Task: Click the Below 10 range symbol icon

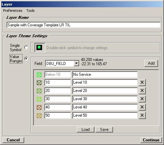Action: [39, 75]
